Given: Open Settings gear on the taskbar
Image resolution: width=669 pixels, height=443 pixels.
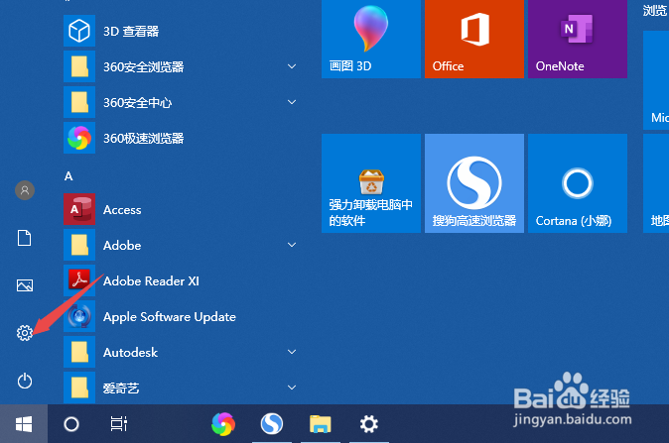Looking at the screenshot, I should pyautogui.click(x=369, y=424).
